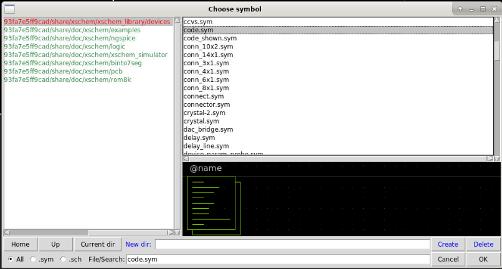Click the Delete button
This screenshot has width=502, height=269.
click(483, 244)
